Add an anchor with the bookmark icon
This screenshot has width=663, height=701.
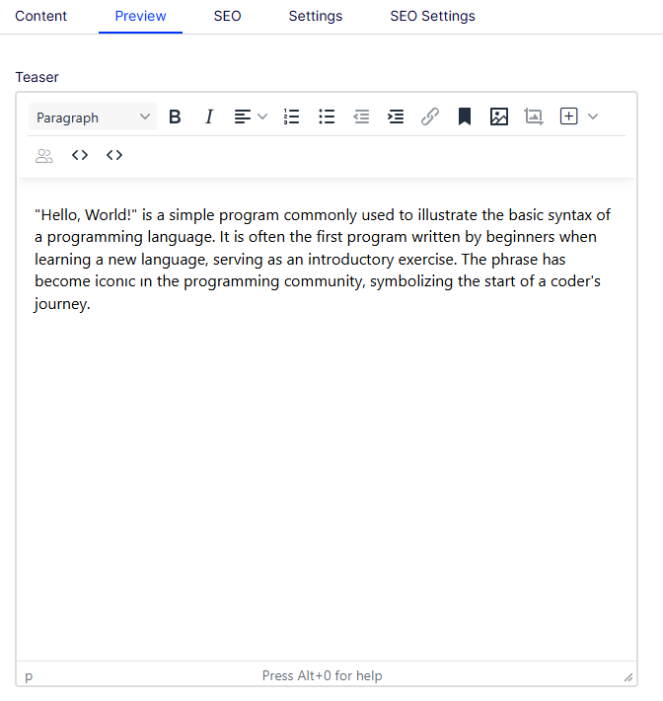point(465,117)
